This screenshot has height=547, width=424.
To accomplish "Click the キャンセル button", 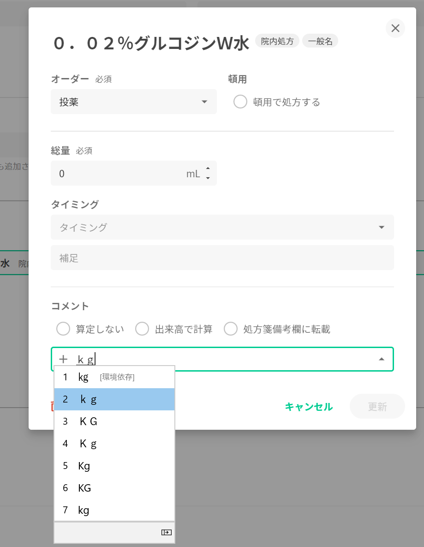I will pos(309,407).
